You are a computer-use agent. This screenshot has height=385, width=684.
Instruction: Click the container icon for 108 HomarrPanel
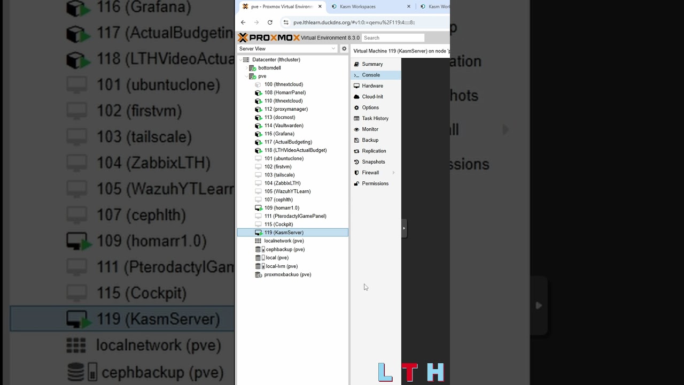259,93
